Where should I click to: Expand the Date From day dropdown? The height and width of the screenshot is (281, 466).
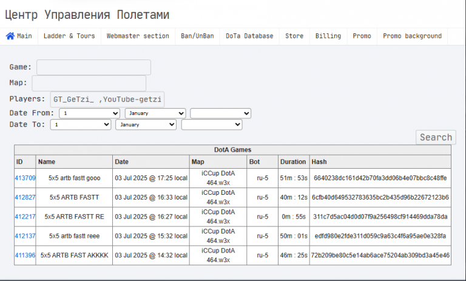point(89,113)
